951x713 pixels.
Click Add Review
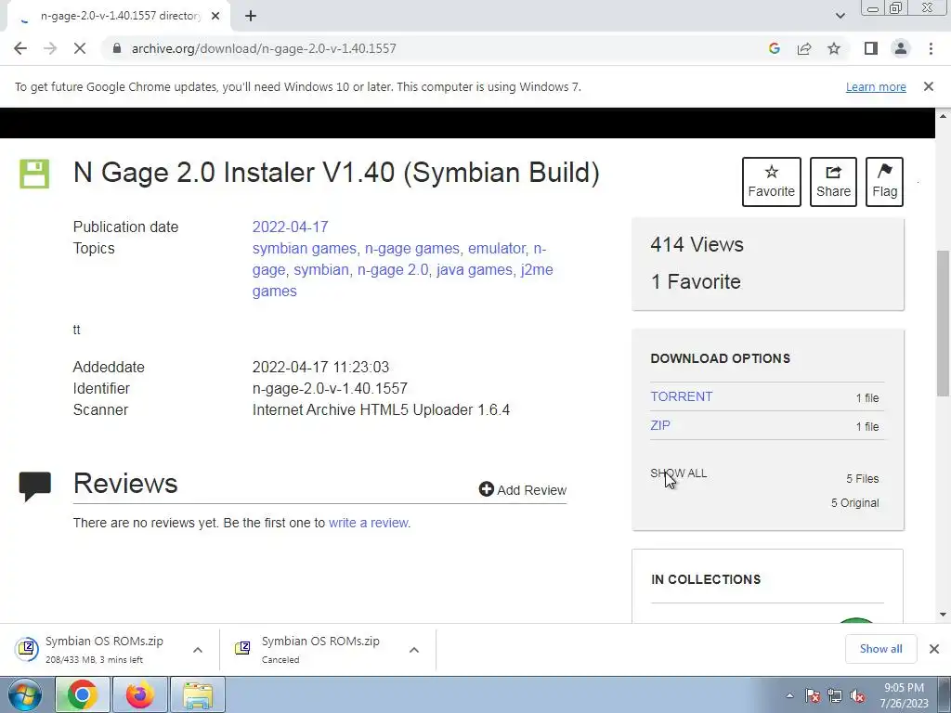[x=523, y=489]
